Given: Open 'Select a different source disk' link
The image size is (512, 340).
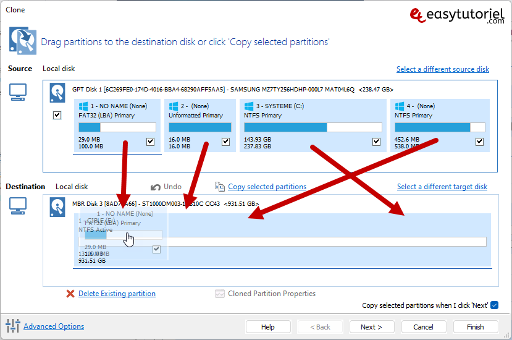Looking at the screenshot, I should click(x=443, y=69).
